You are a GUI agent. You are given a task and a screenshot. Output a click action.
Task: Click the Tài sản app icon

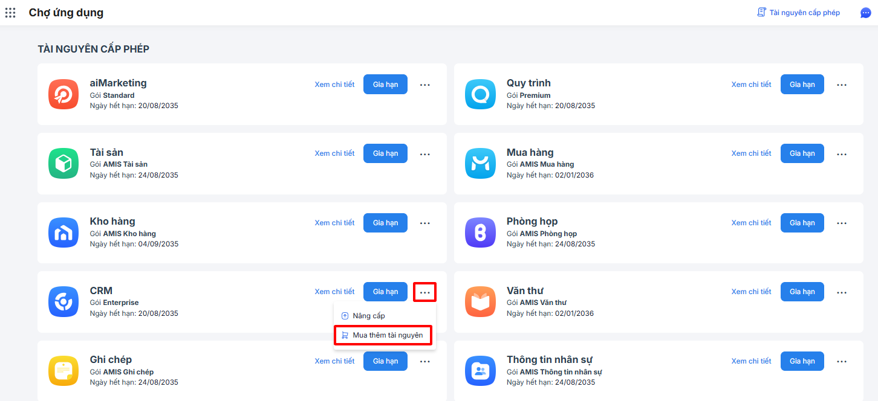63,164
